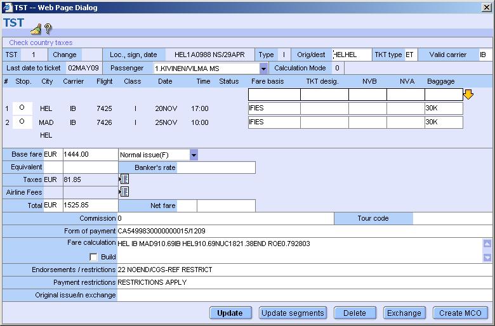
Task: Click the top row NVA template field
Action: (x=406, y=95)
